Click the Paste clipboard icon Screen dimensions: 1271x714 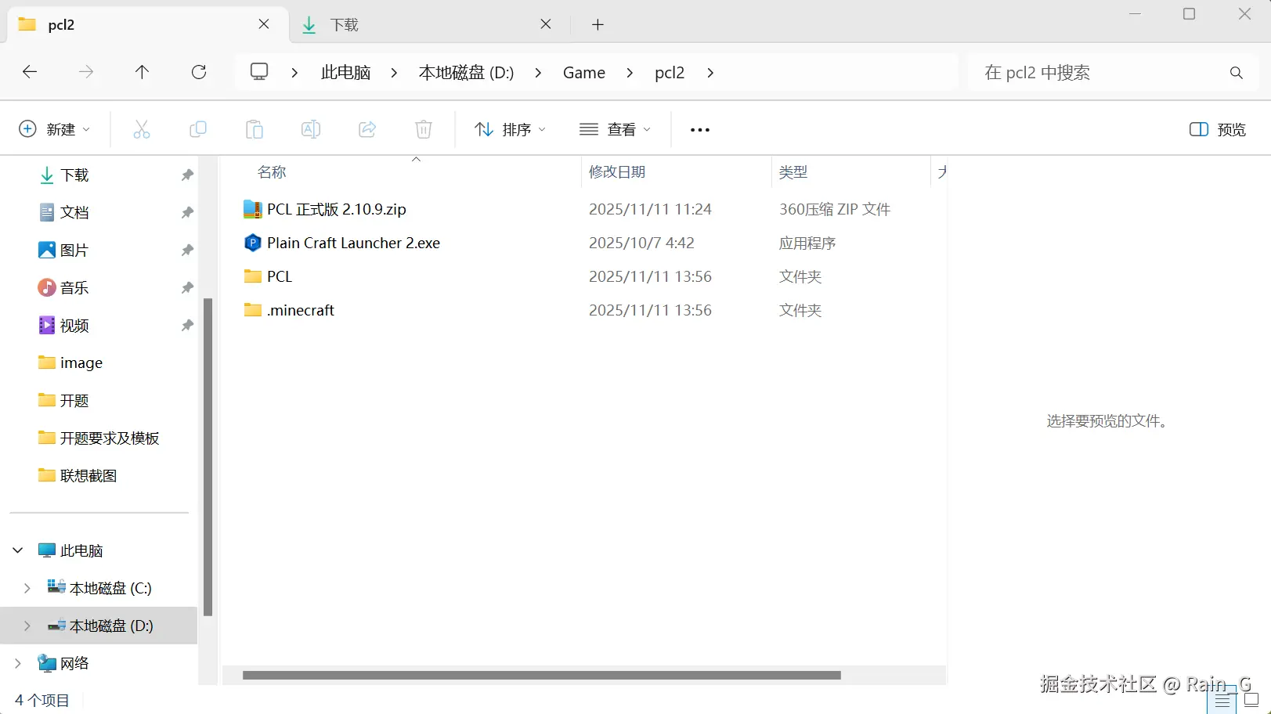click(255, 129)
